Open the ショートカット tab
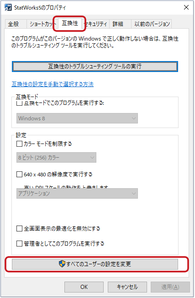Viewport: 195px width, 298px height. [x=42, y=24]
